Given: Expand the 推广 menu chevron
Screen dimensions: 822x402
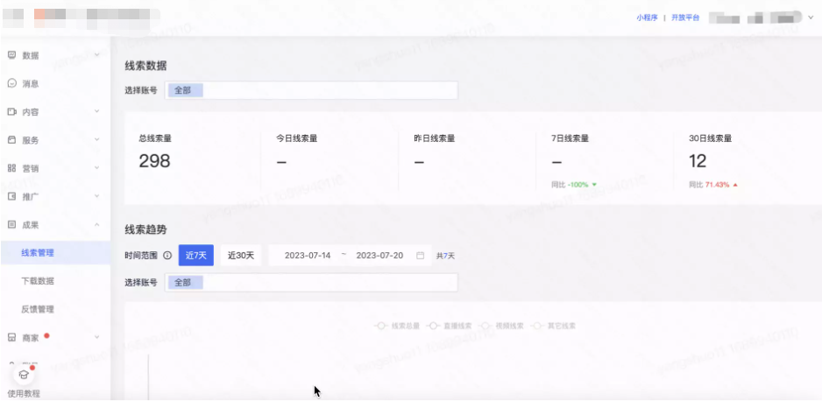Looking at the screenshot, I should point(97,196).
